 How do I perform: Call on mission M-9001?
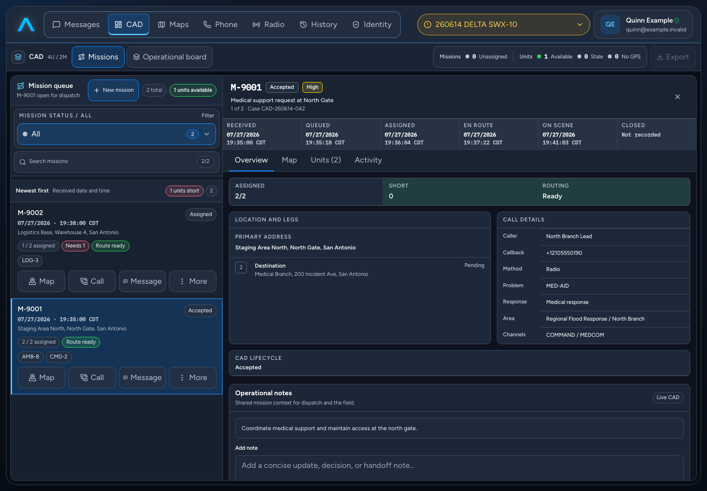coord(92,378)
